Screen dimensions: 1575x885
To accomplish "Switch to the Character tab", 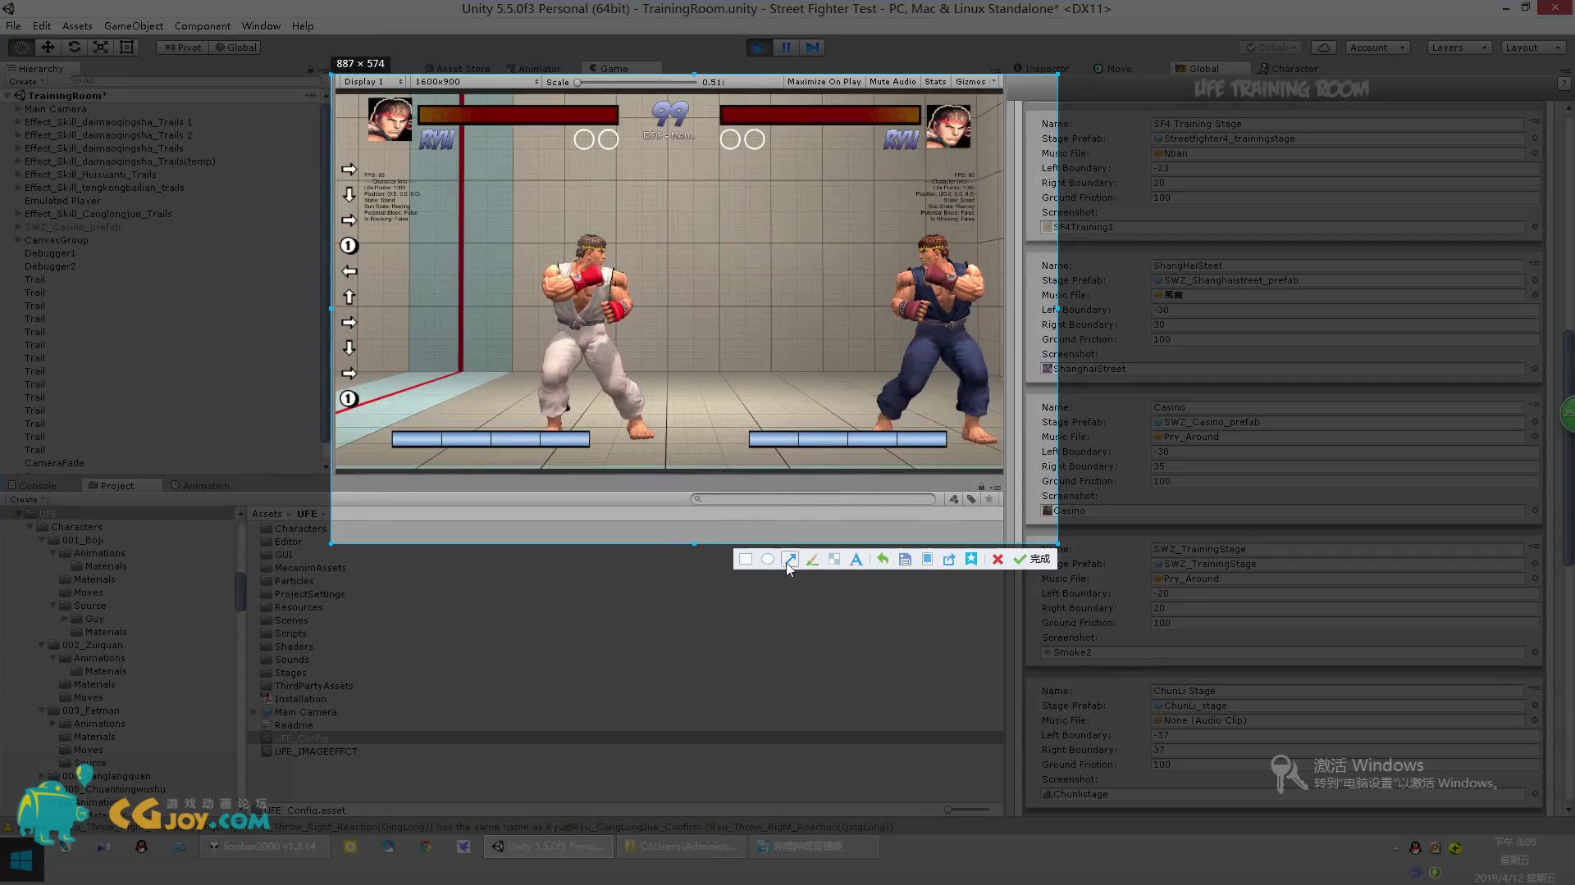I will pyautogui.click(x=1288, y=69).
